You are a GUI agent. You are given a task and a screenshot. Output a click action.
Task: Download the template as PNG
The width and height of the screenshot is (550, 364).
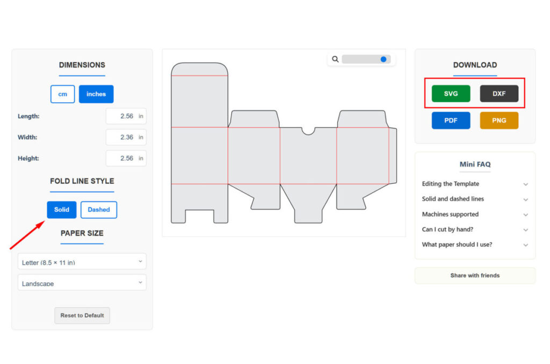click(499, 121)
